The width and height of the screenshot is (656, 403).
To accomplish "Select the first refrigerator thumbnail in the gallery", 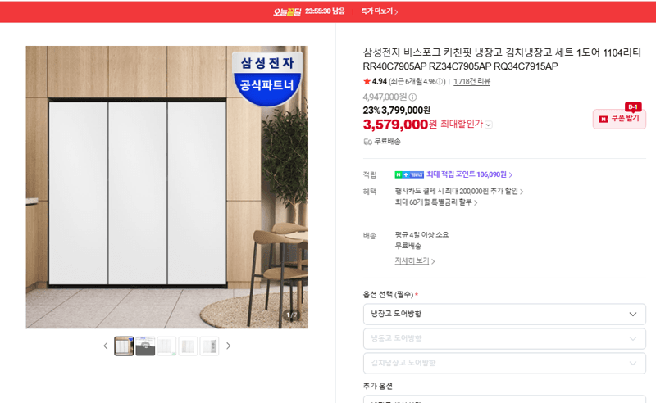I will coord(124,346).
